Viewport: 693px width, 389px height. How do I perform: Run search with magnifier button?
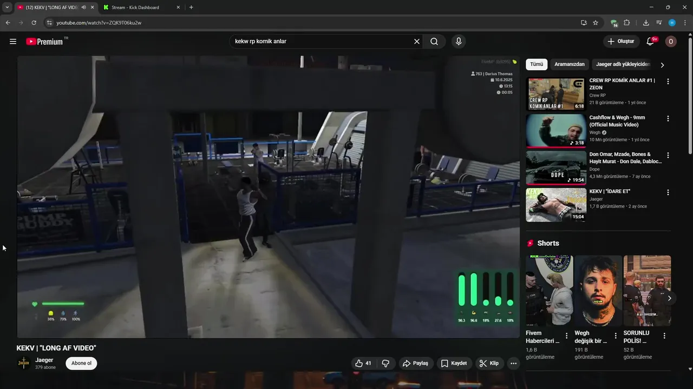[434, 42]
